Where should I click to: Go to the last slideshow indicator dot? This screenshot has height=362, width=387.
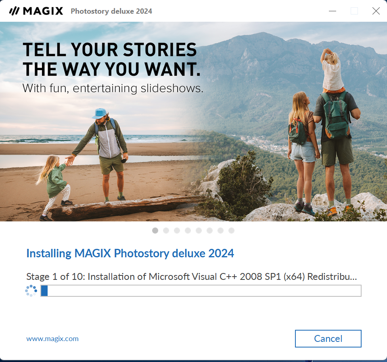pyautogui.click(x=231, y=230)
